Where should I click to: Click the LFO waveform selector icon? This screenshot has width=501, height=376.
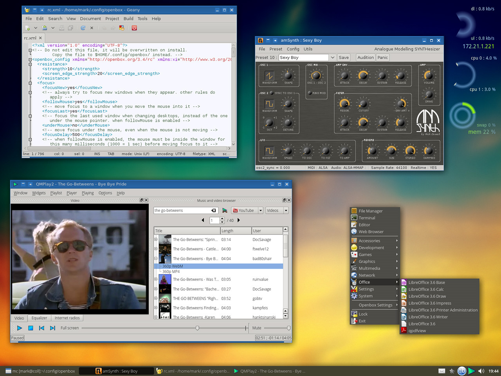click(x=269, y=150)
